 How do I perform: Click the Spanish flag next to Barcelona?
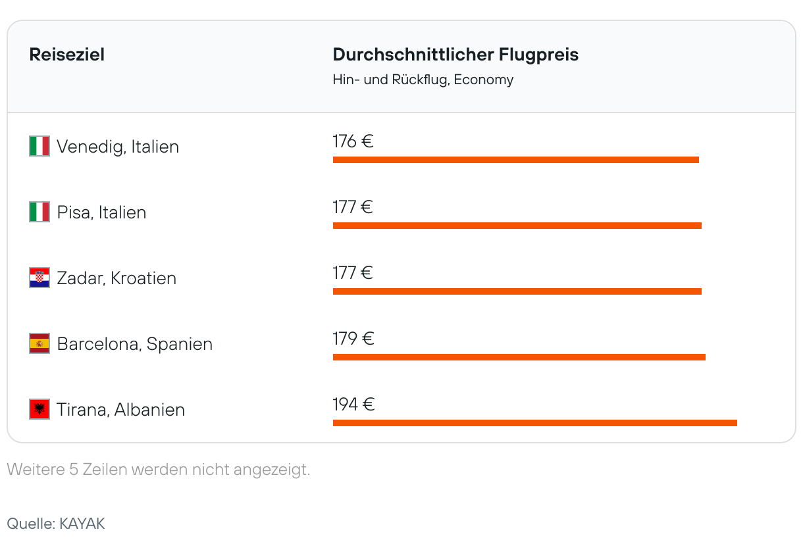click(x=39, y=343)
